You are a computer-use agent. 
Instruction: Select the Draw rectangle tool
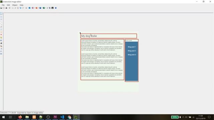(1, 17)
